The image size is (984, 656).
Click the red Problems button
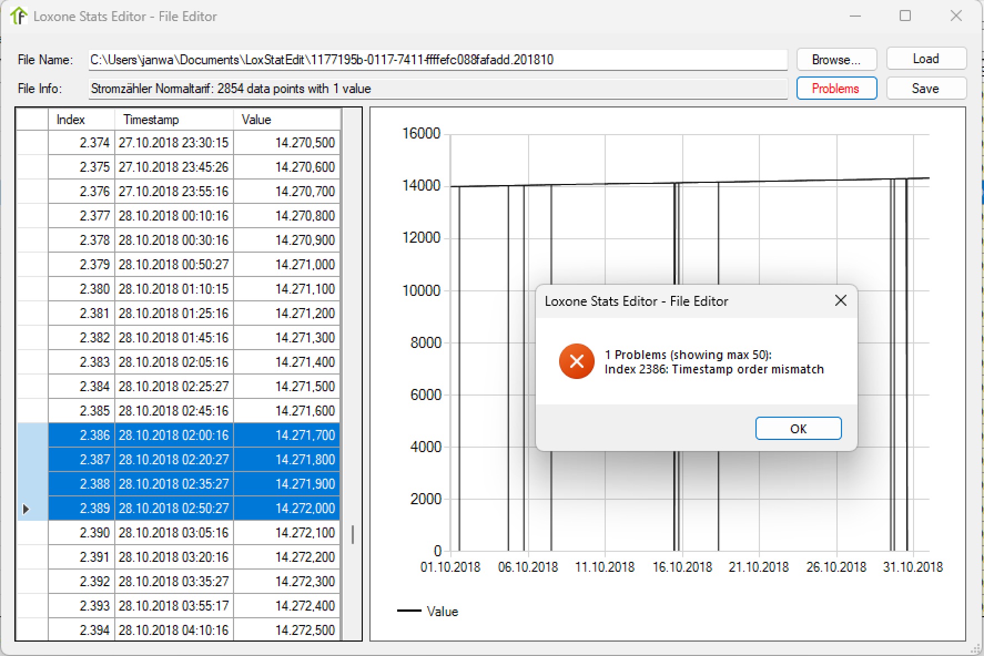pos(836,88)
